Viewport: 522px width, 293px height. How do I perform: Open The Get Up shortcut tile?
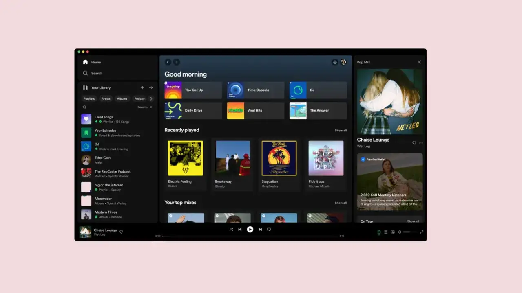coord(193,90)
